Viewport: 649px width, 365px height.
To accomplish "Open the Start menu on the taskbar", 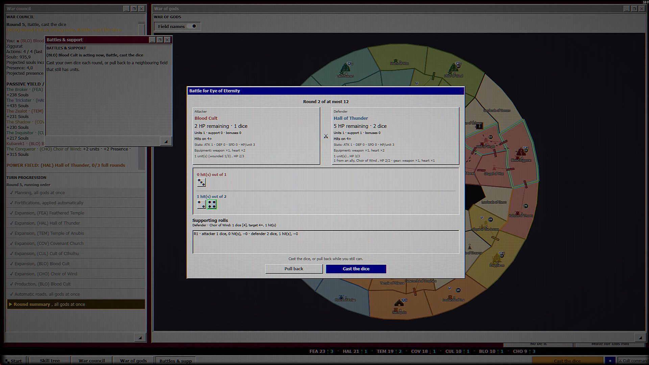I will point(14,361).
